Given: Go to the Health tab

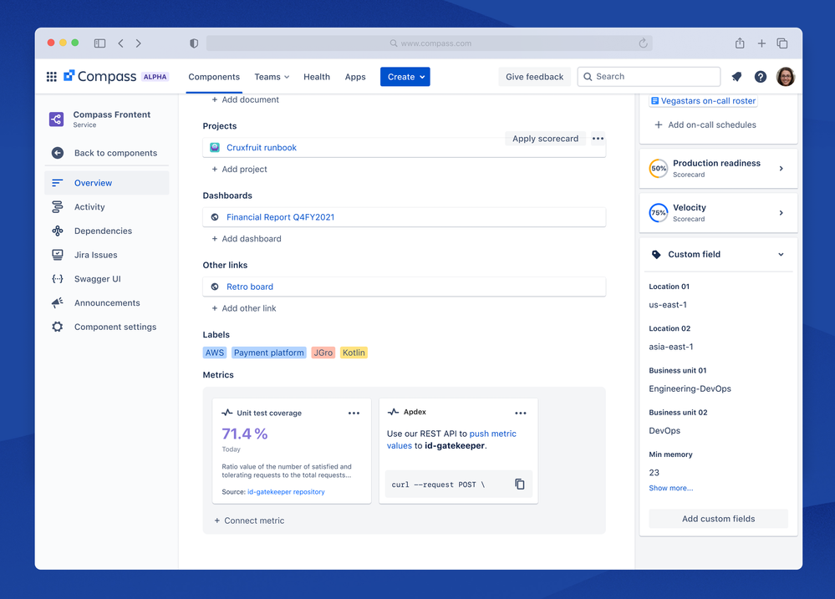Looking at the screenshot, I should (317, 77).
